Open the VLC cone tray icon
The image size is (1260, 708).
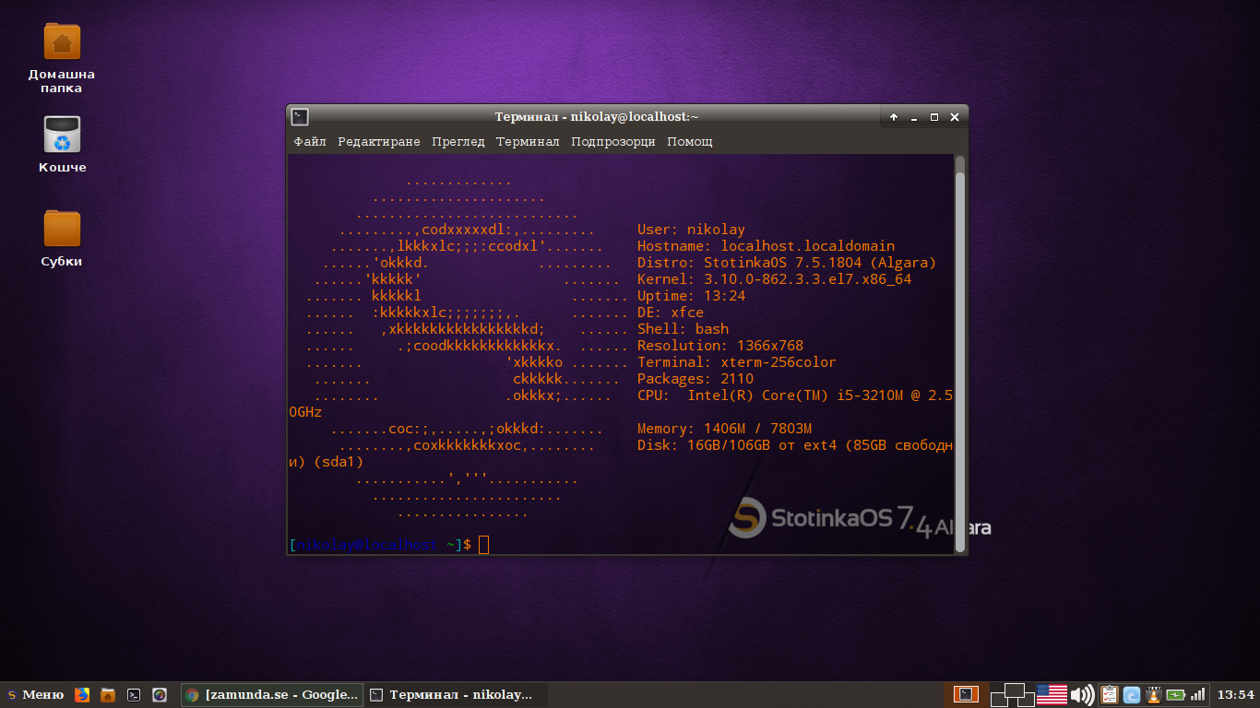click(x=1152, y=695)
